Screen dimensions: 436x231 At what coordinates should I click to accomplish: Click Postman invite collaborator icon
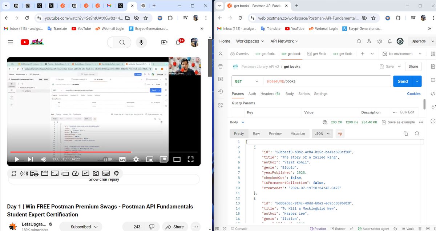[370, 41]
